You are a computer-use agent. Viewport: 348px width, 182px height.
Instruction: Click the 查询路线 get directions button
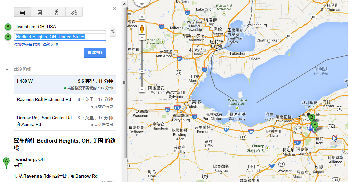click(95, 53)
